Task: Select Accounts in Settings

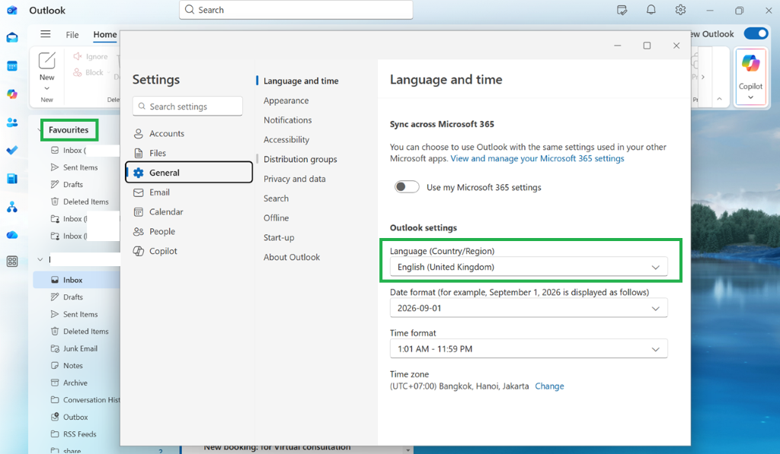Action: [189, 134]
